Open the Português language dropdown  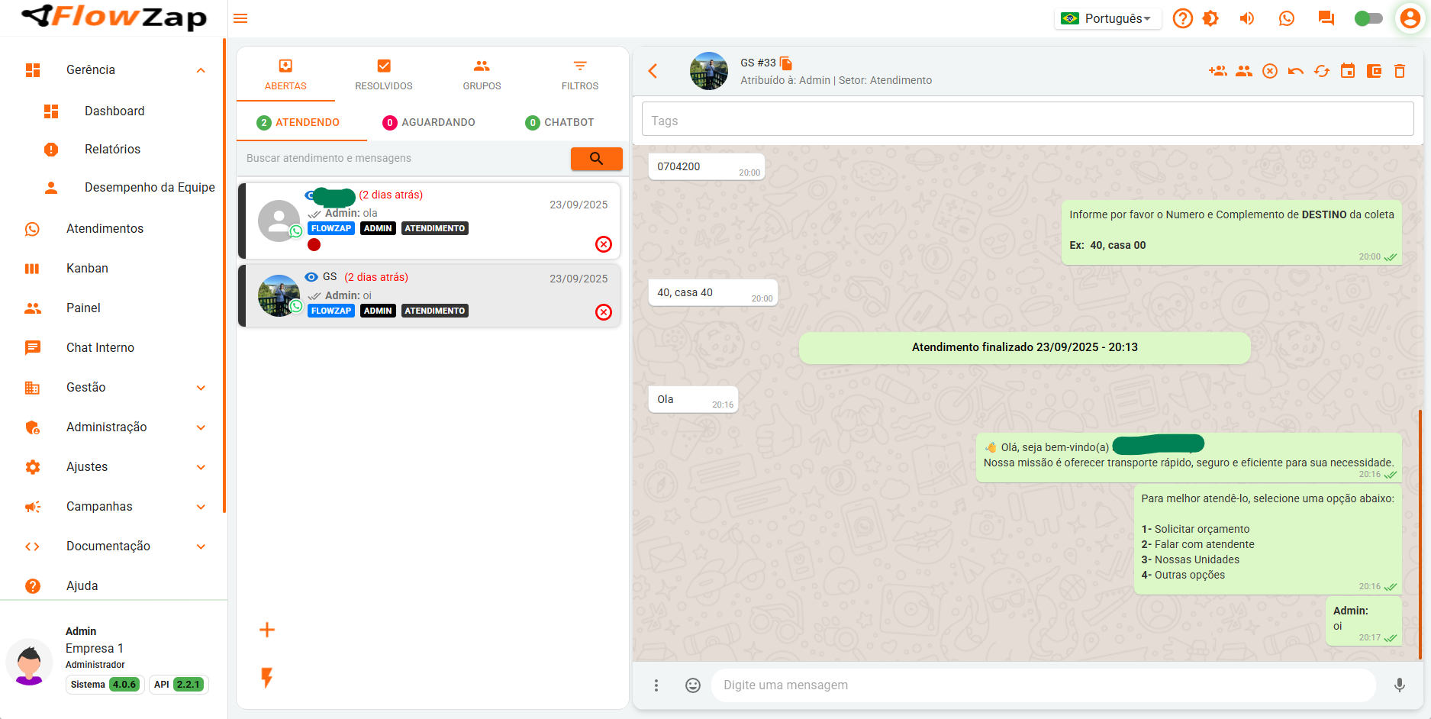(1108, 18)
